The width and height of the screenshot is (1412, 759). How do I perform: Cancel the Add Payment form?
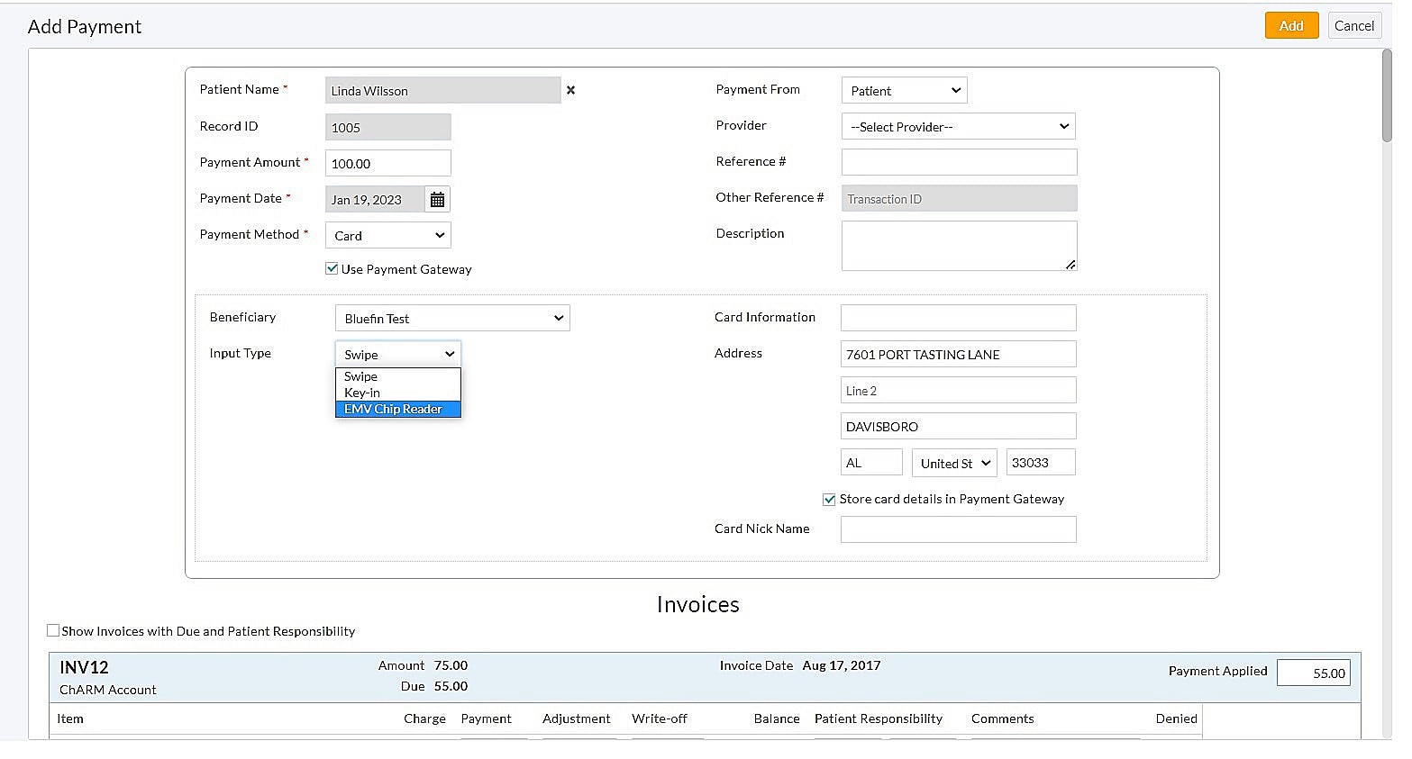(x=1353, y=25)
